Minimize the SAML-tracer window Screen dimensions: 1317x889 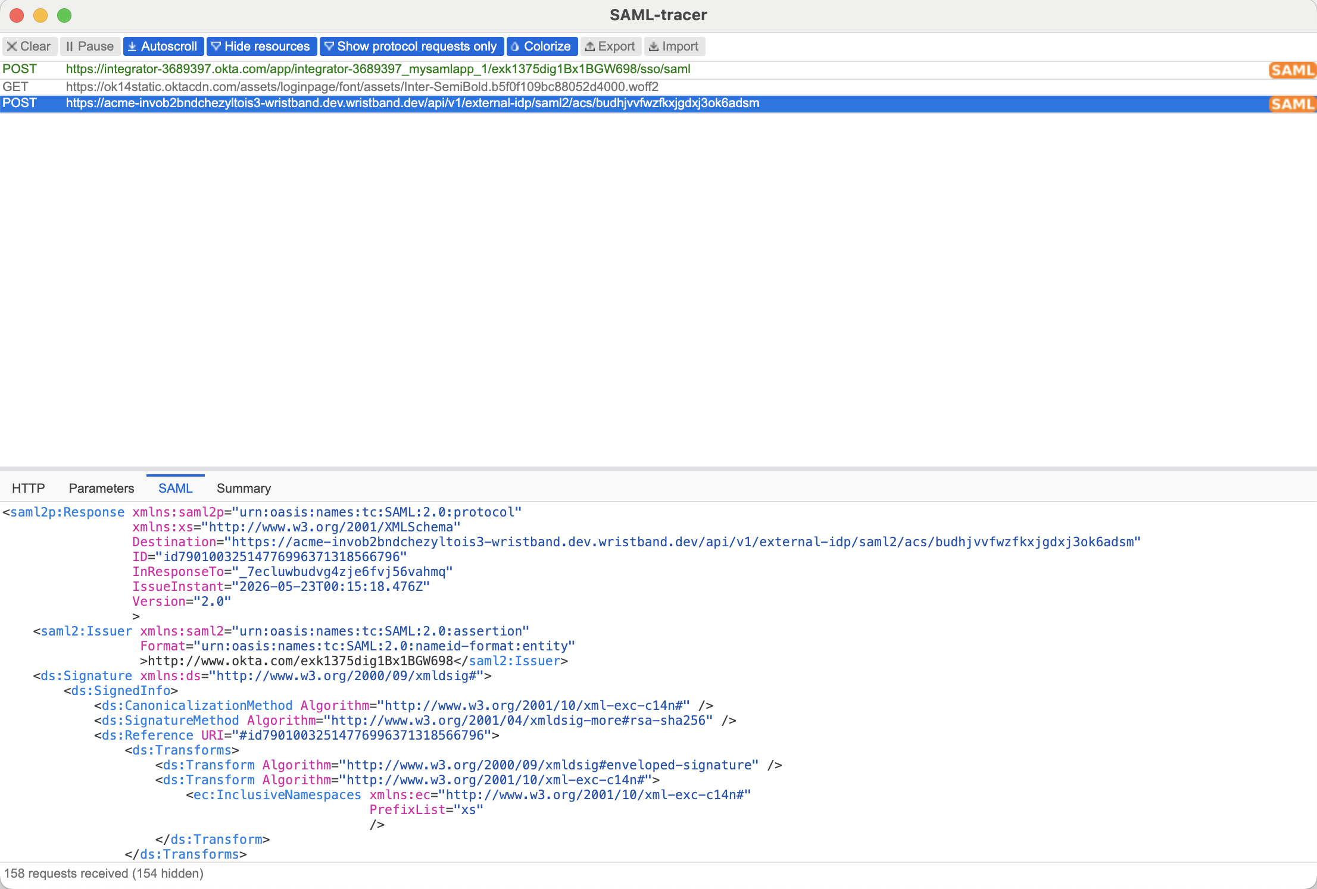coord(40,15)
